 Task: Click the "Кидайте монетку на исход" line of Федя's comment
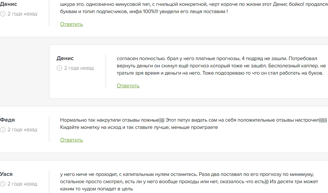[139, 127]
